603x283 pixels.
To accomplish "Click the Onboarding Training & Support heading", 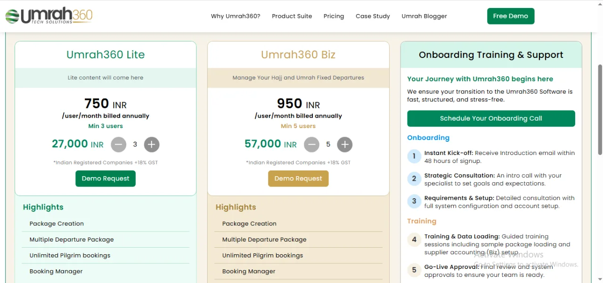I will click(x=491, y=55).
